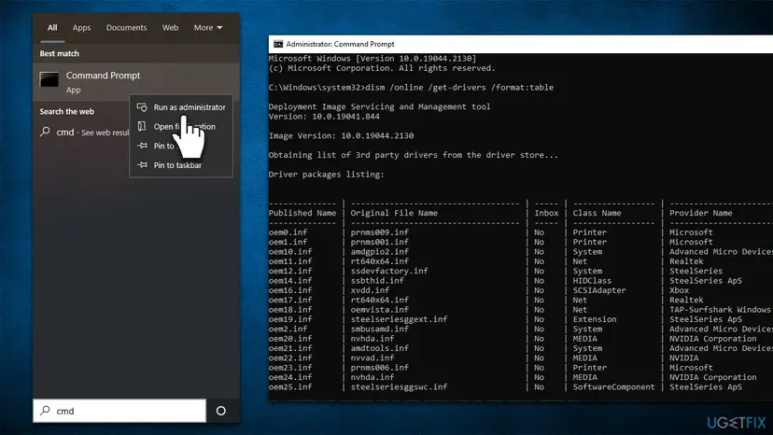
Task: Click the Pin to taskbar pin icon
Action: tap(142, 164)
